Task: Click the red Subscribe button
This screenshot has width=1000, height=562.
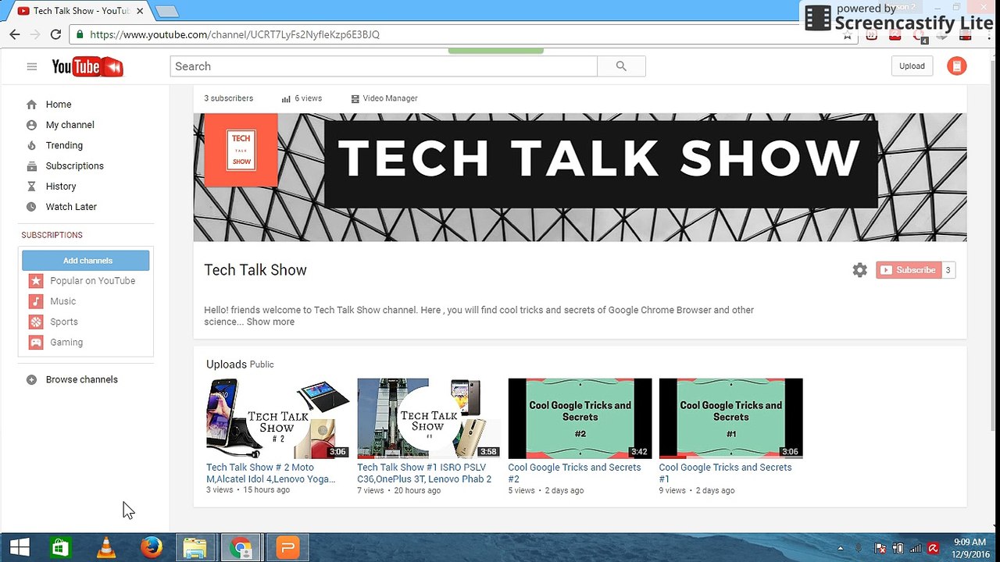Action: tap(909, 270)
